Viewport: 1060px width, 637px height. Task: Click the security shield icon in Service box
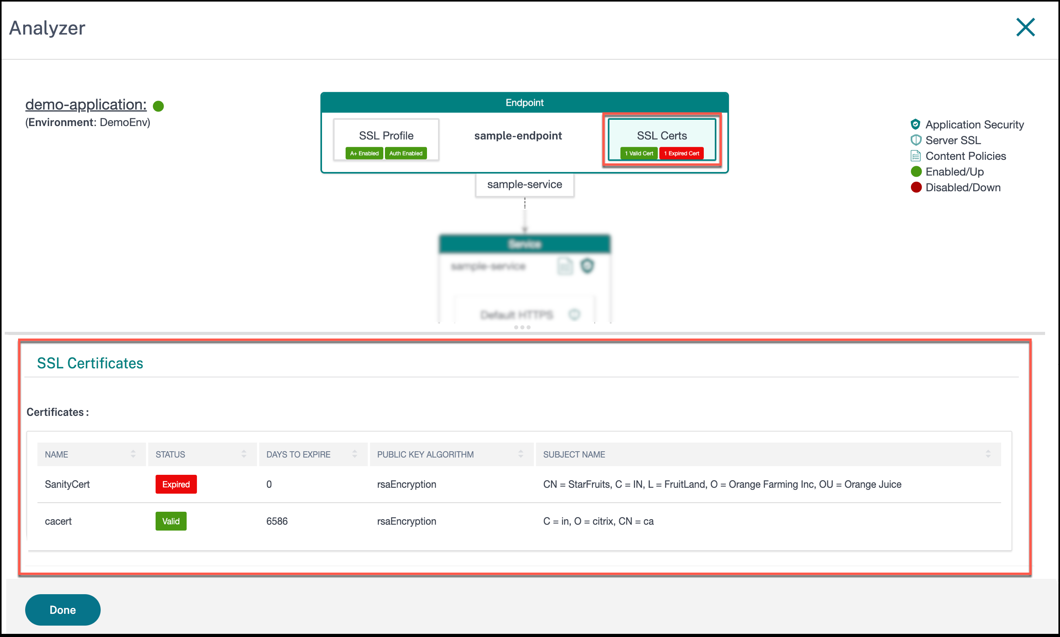coord(587,266)
